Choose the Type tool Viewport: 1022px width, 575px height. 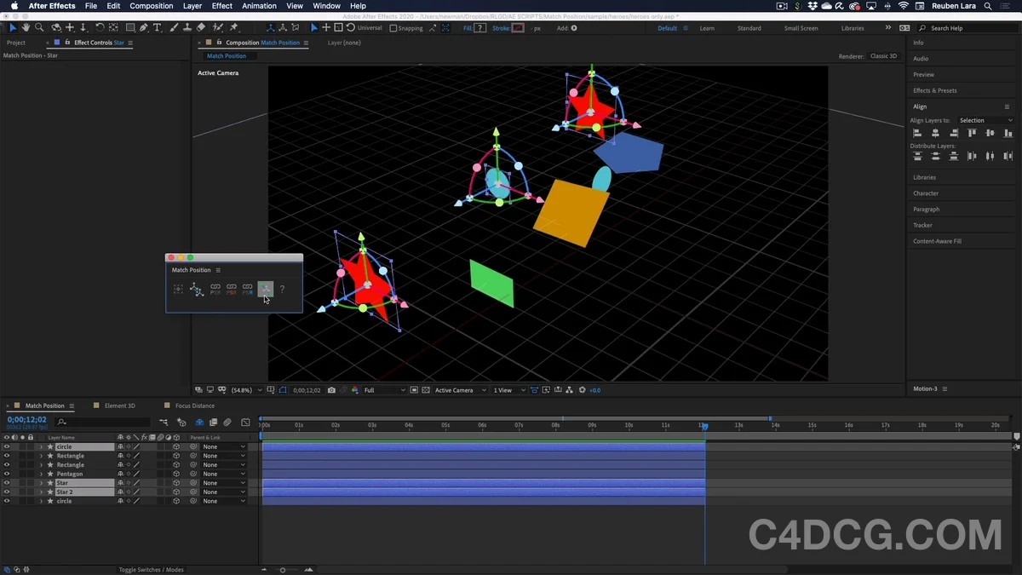157,28
